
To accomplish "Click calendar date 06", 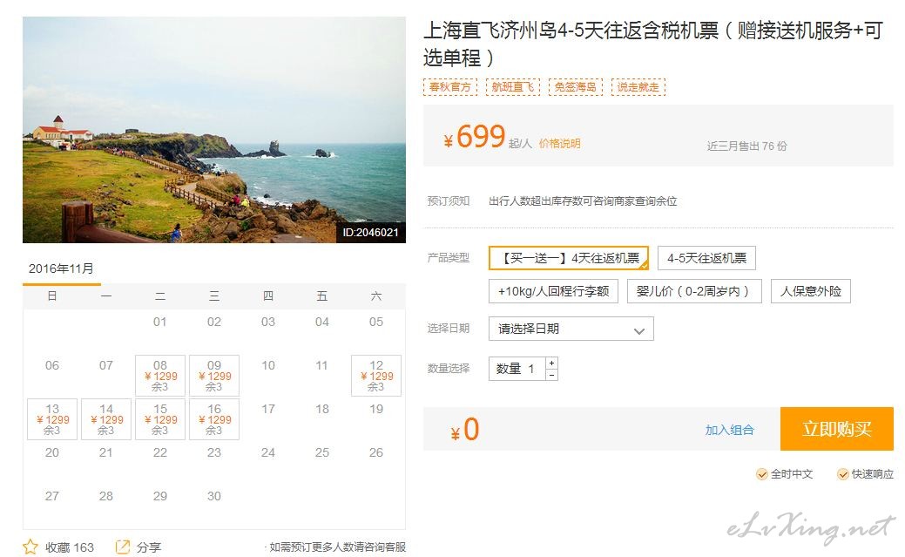I will coord(52,365).
